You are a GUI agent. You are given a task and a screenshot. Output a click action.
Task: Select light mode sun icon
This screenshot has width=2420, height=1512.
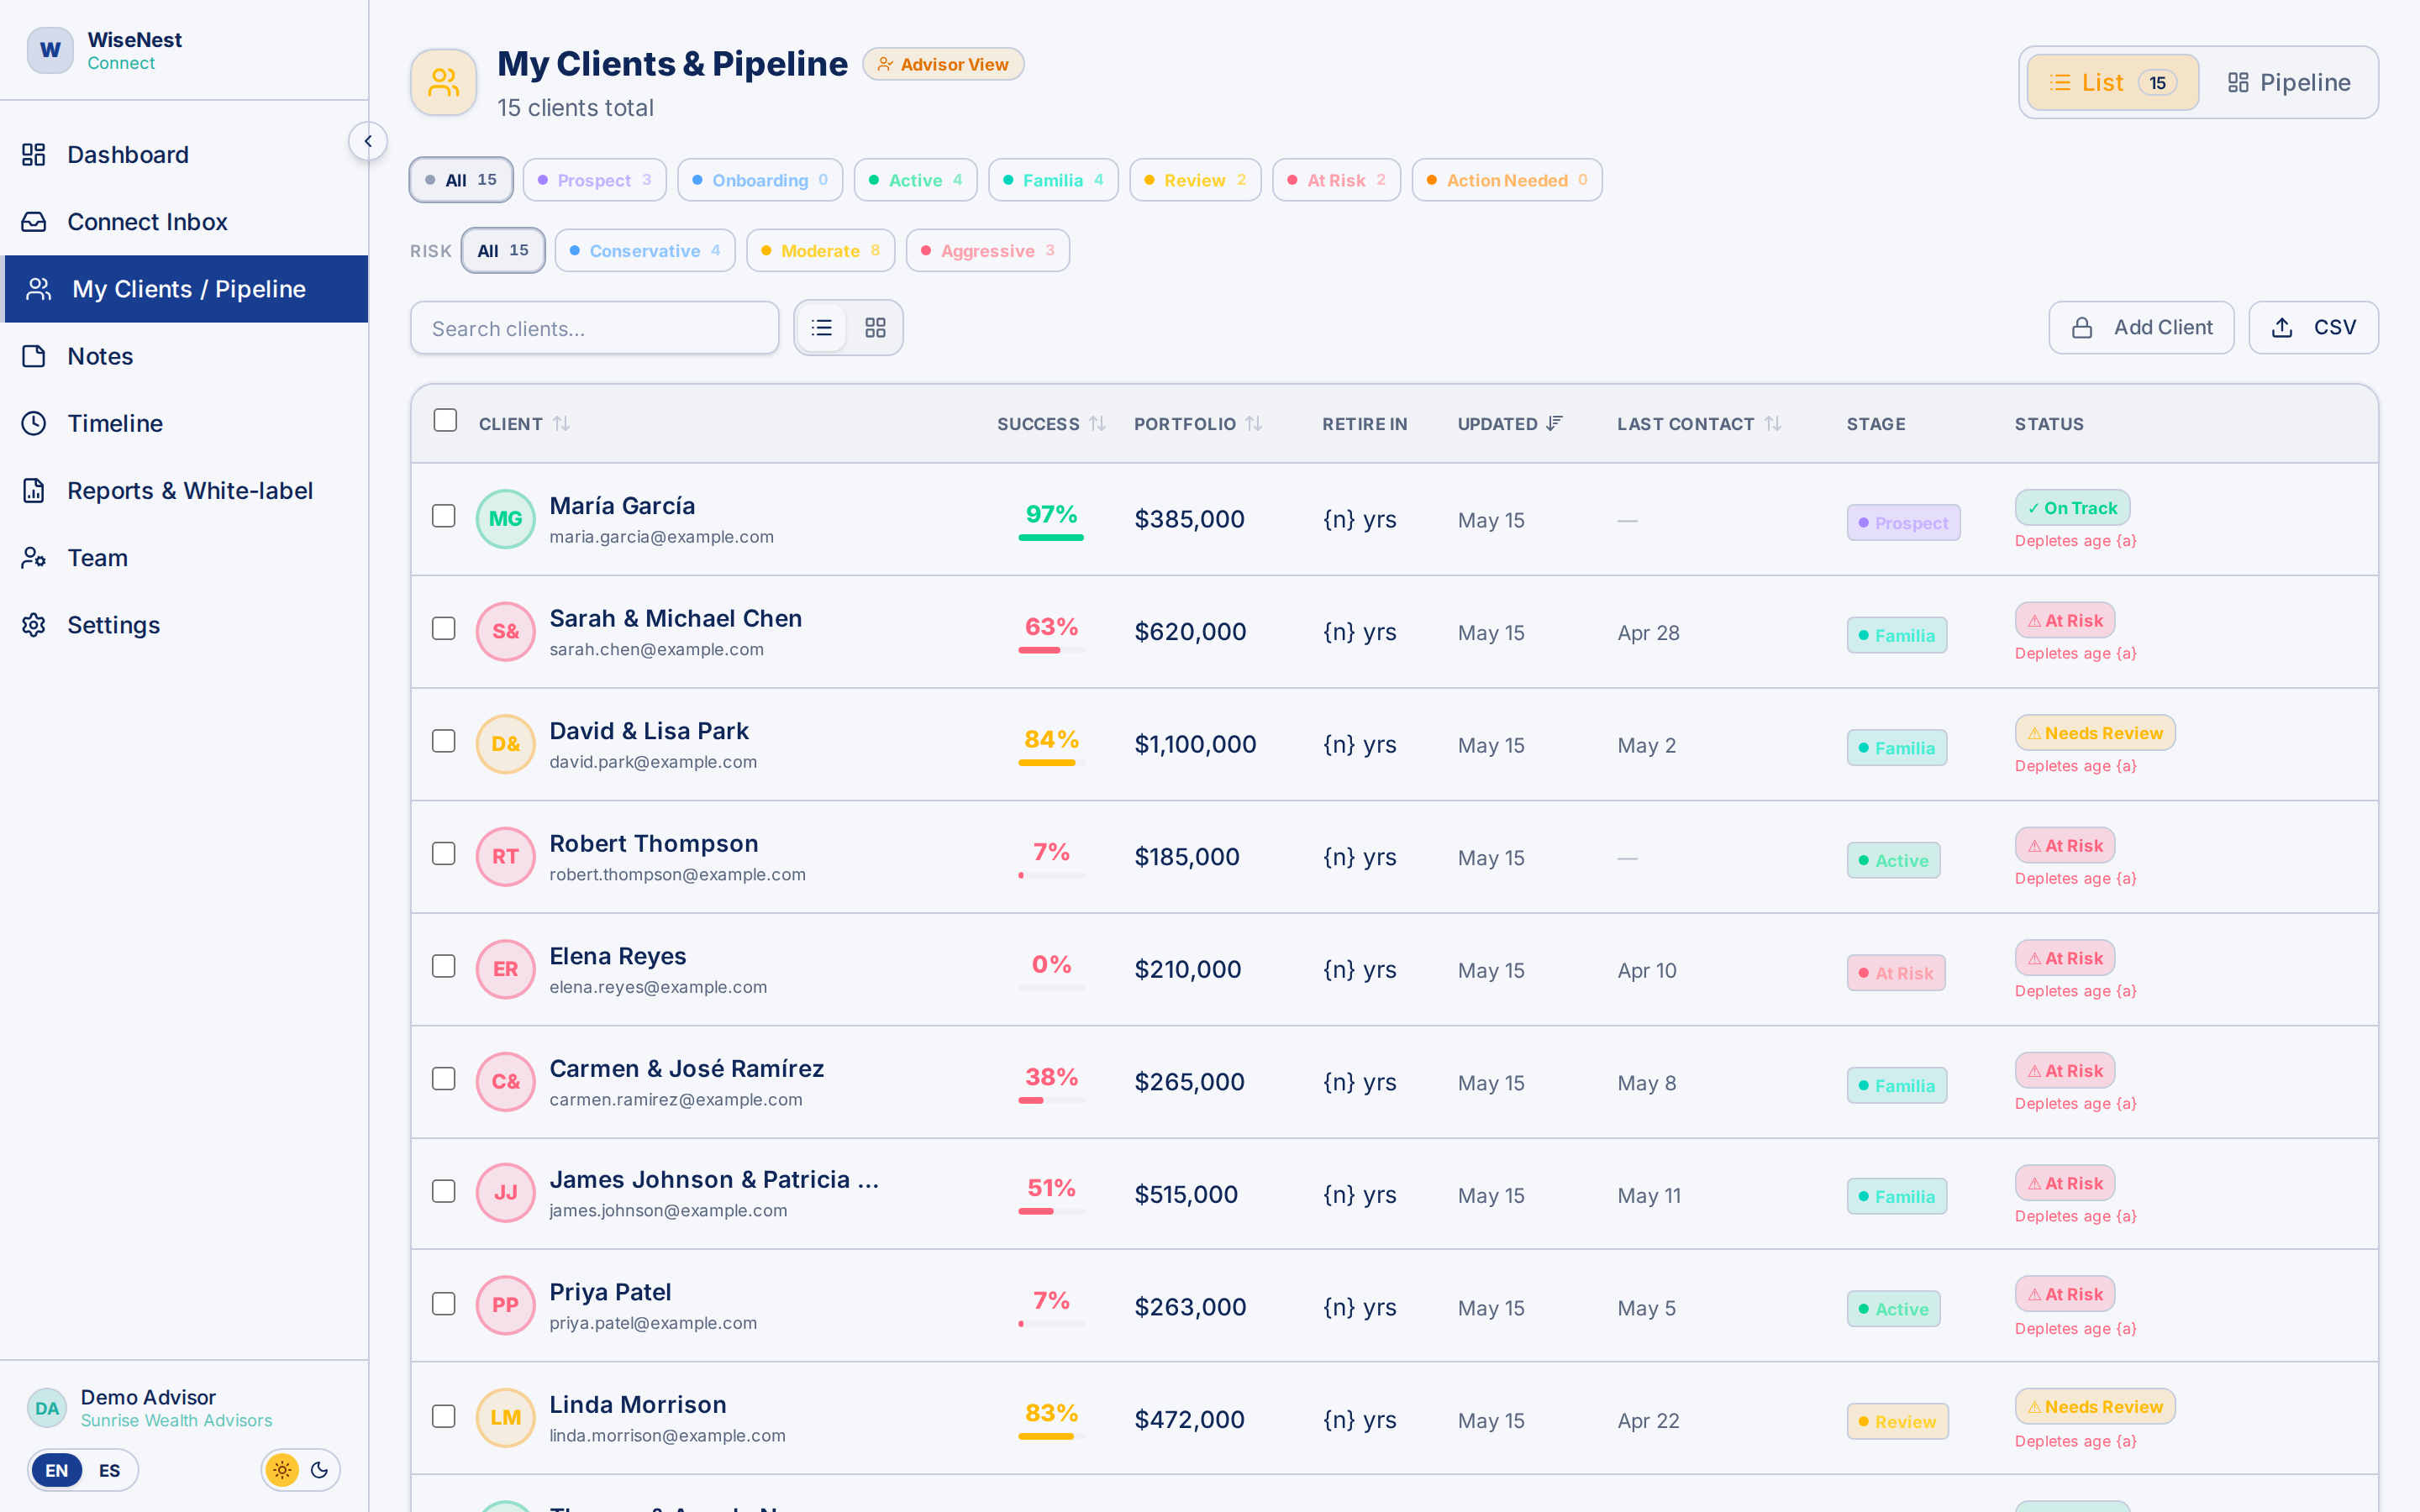click(x=282, y=1470)
